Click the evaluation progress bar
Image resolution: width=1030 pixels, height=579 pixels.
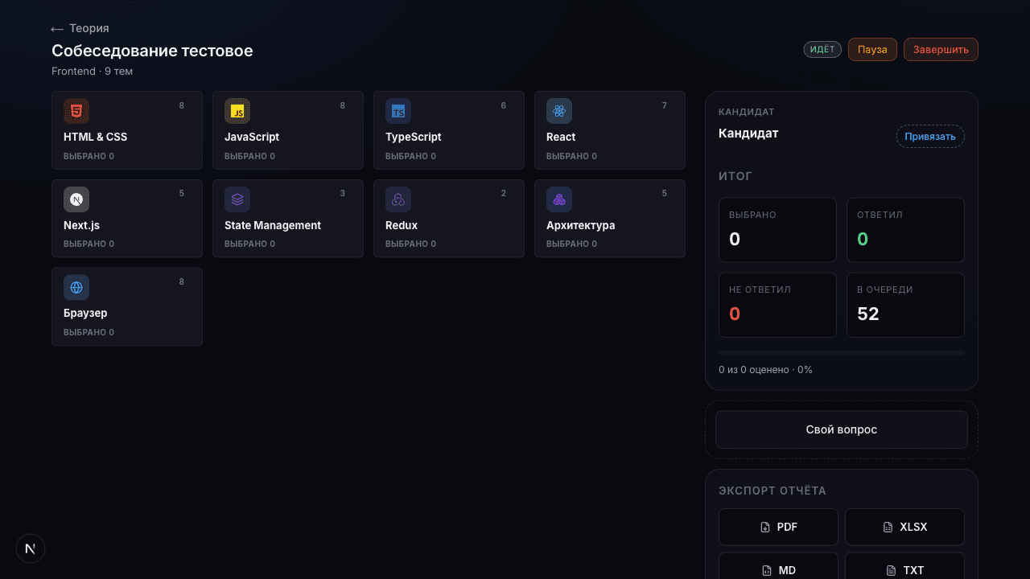(x=842, y=353)
